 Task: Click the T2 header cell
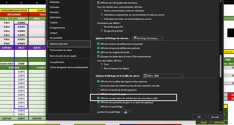pos(7,18)
